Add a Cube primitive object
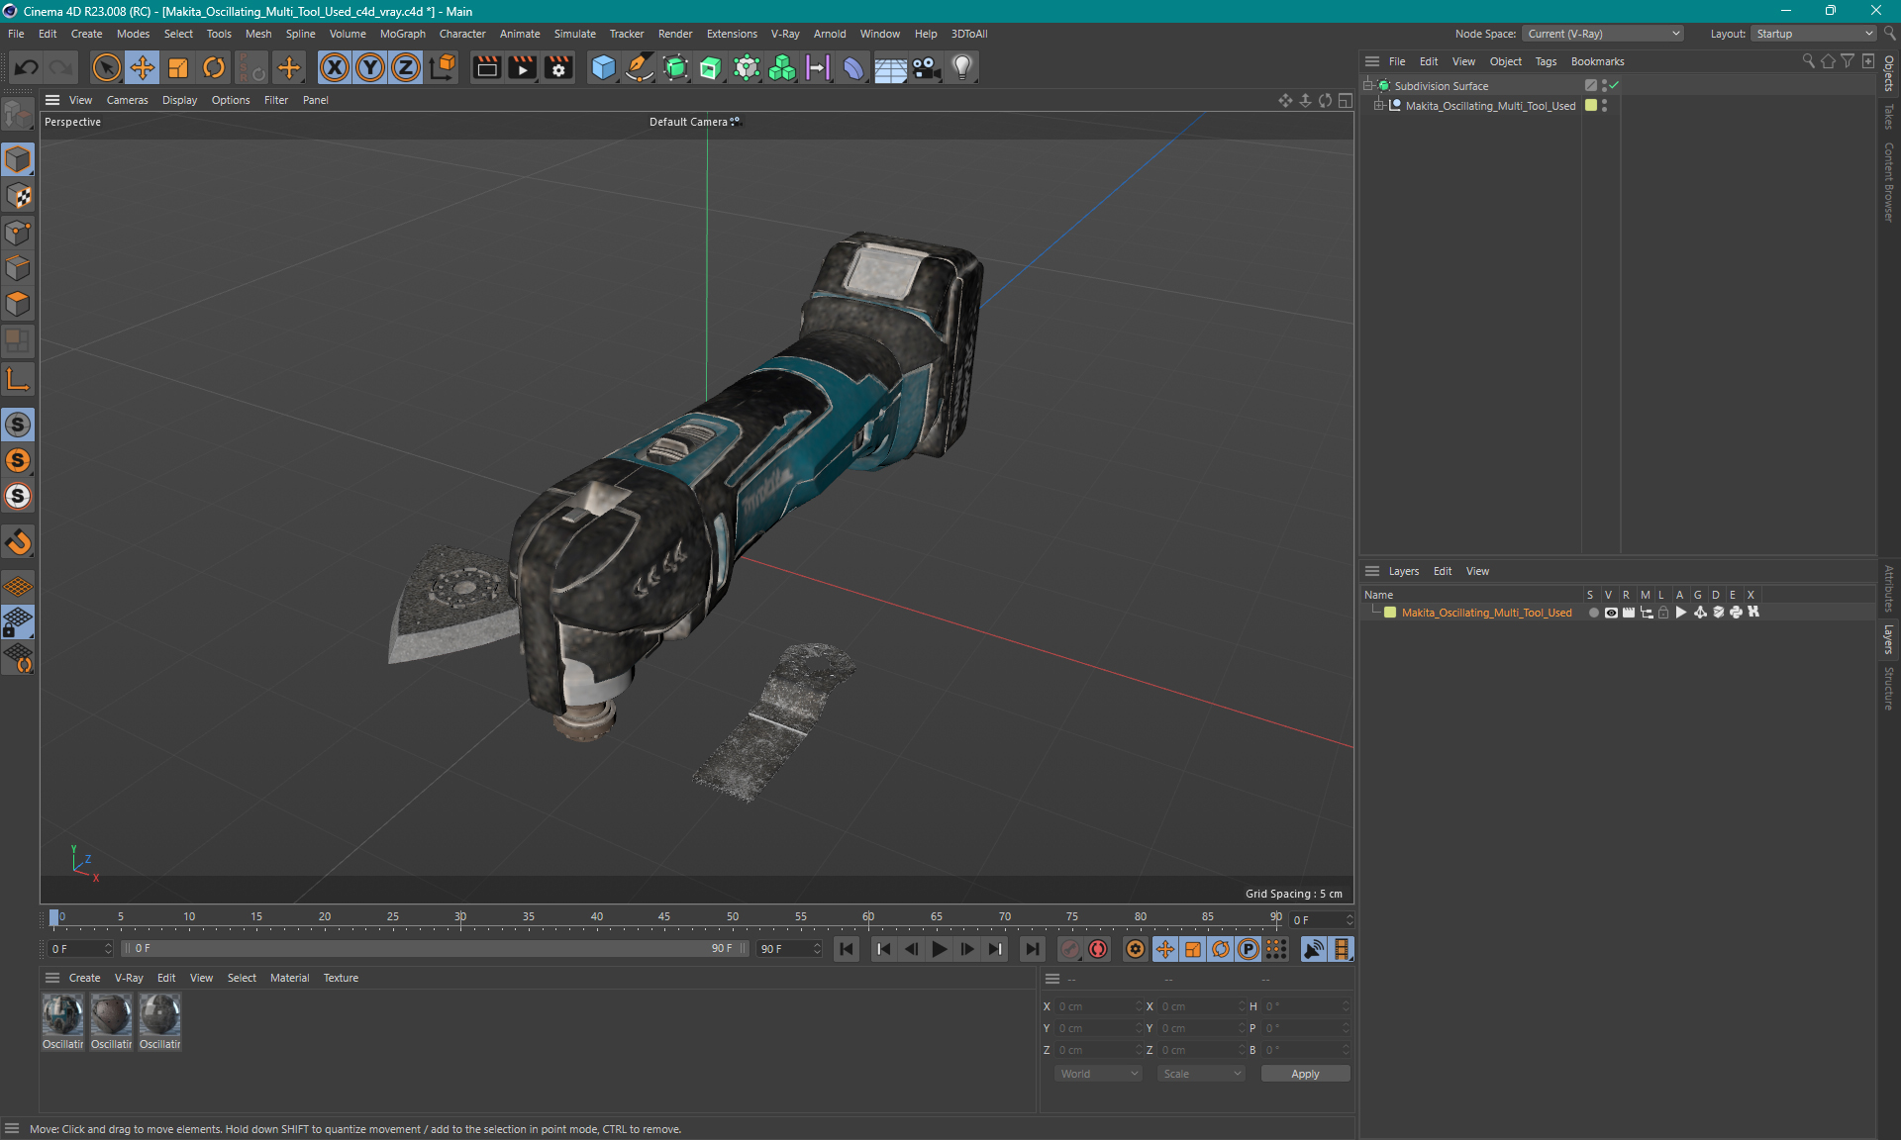1901x1140 pixels. (x=602, y=67)
